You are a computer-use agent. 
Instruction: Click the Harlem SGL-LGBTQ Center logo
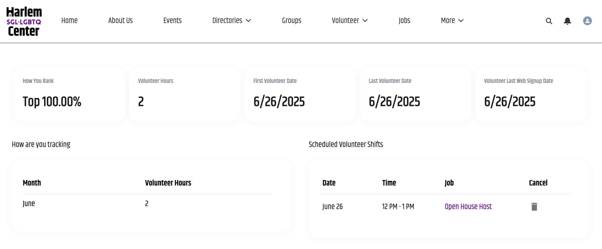point(24,21)
